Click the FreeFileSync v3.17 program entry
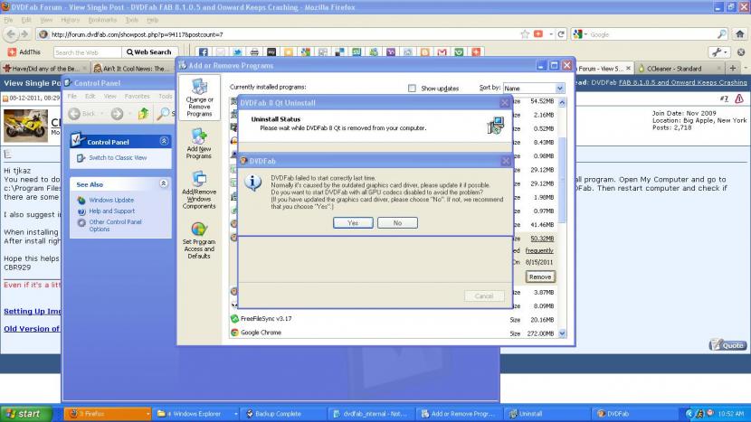The width and height of the screenshot is (751, 422). [266, 319]
